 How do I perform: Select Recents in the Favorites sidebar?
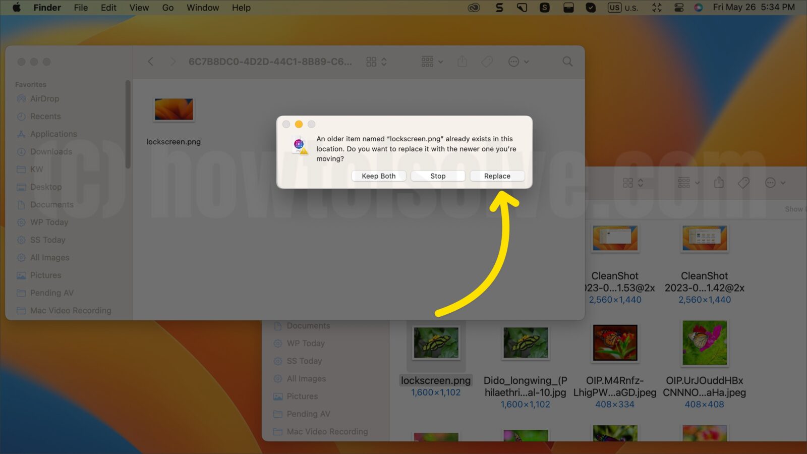click(45, 116)
